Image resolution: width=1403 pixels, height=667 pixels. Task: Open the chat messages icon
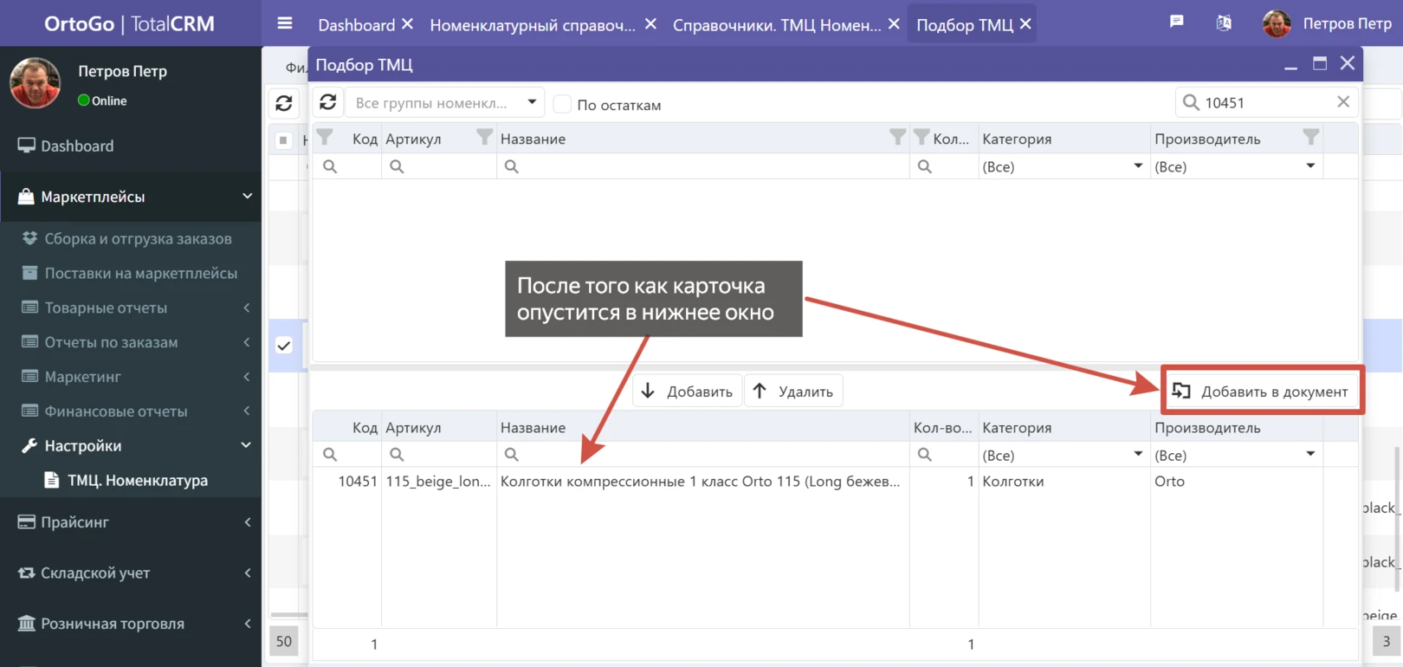(1176, 23)
